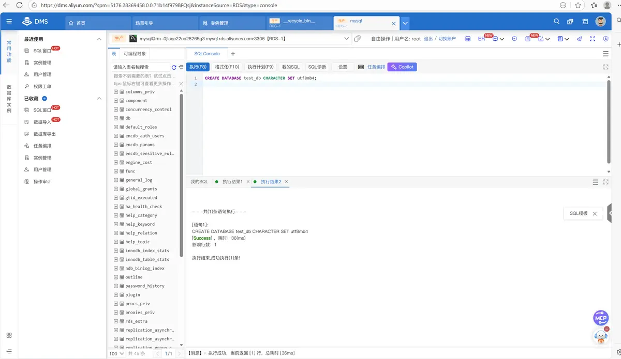Open the SQL editor hamburger options
Screen dimensions: 621x359
pyautogui.click(x=606, y=54)
